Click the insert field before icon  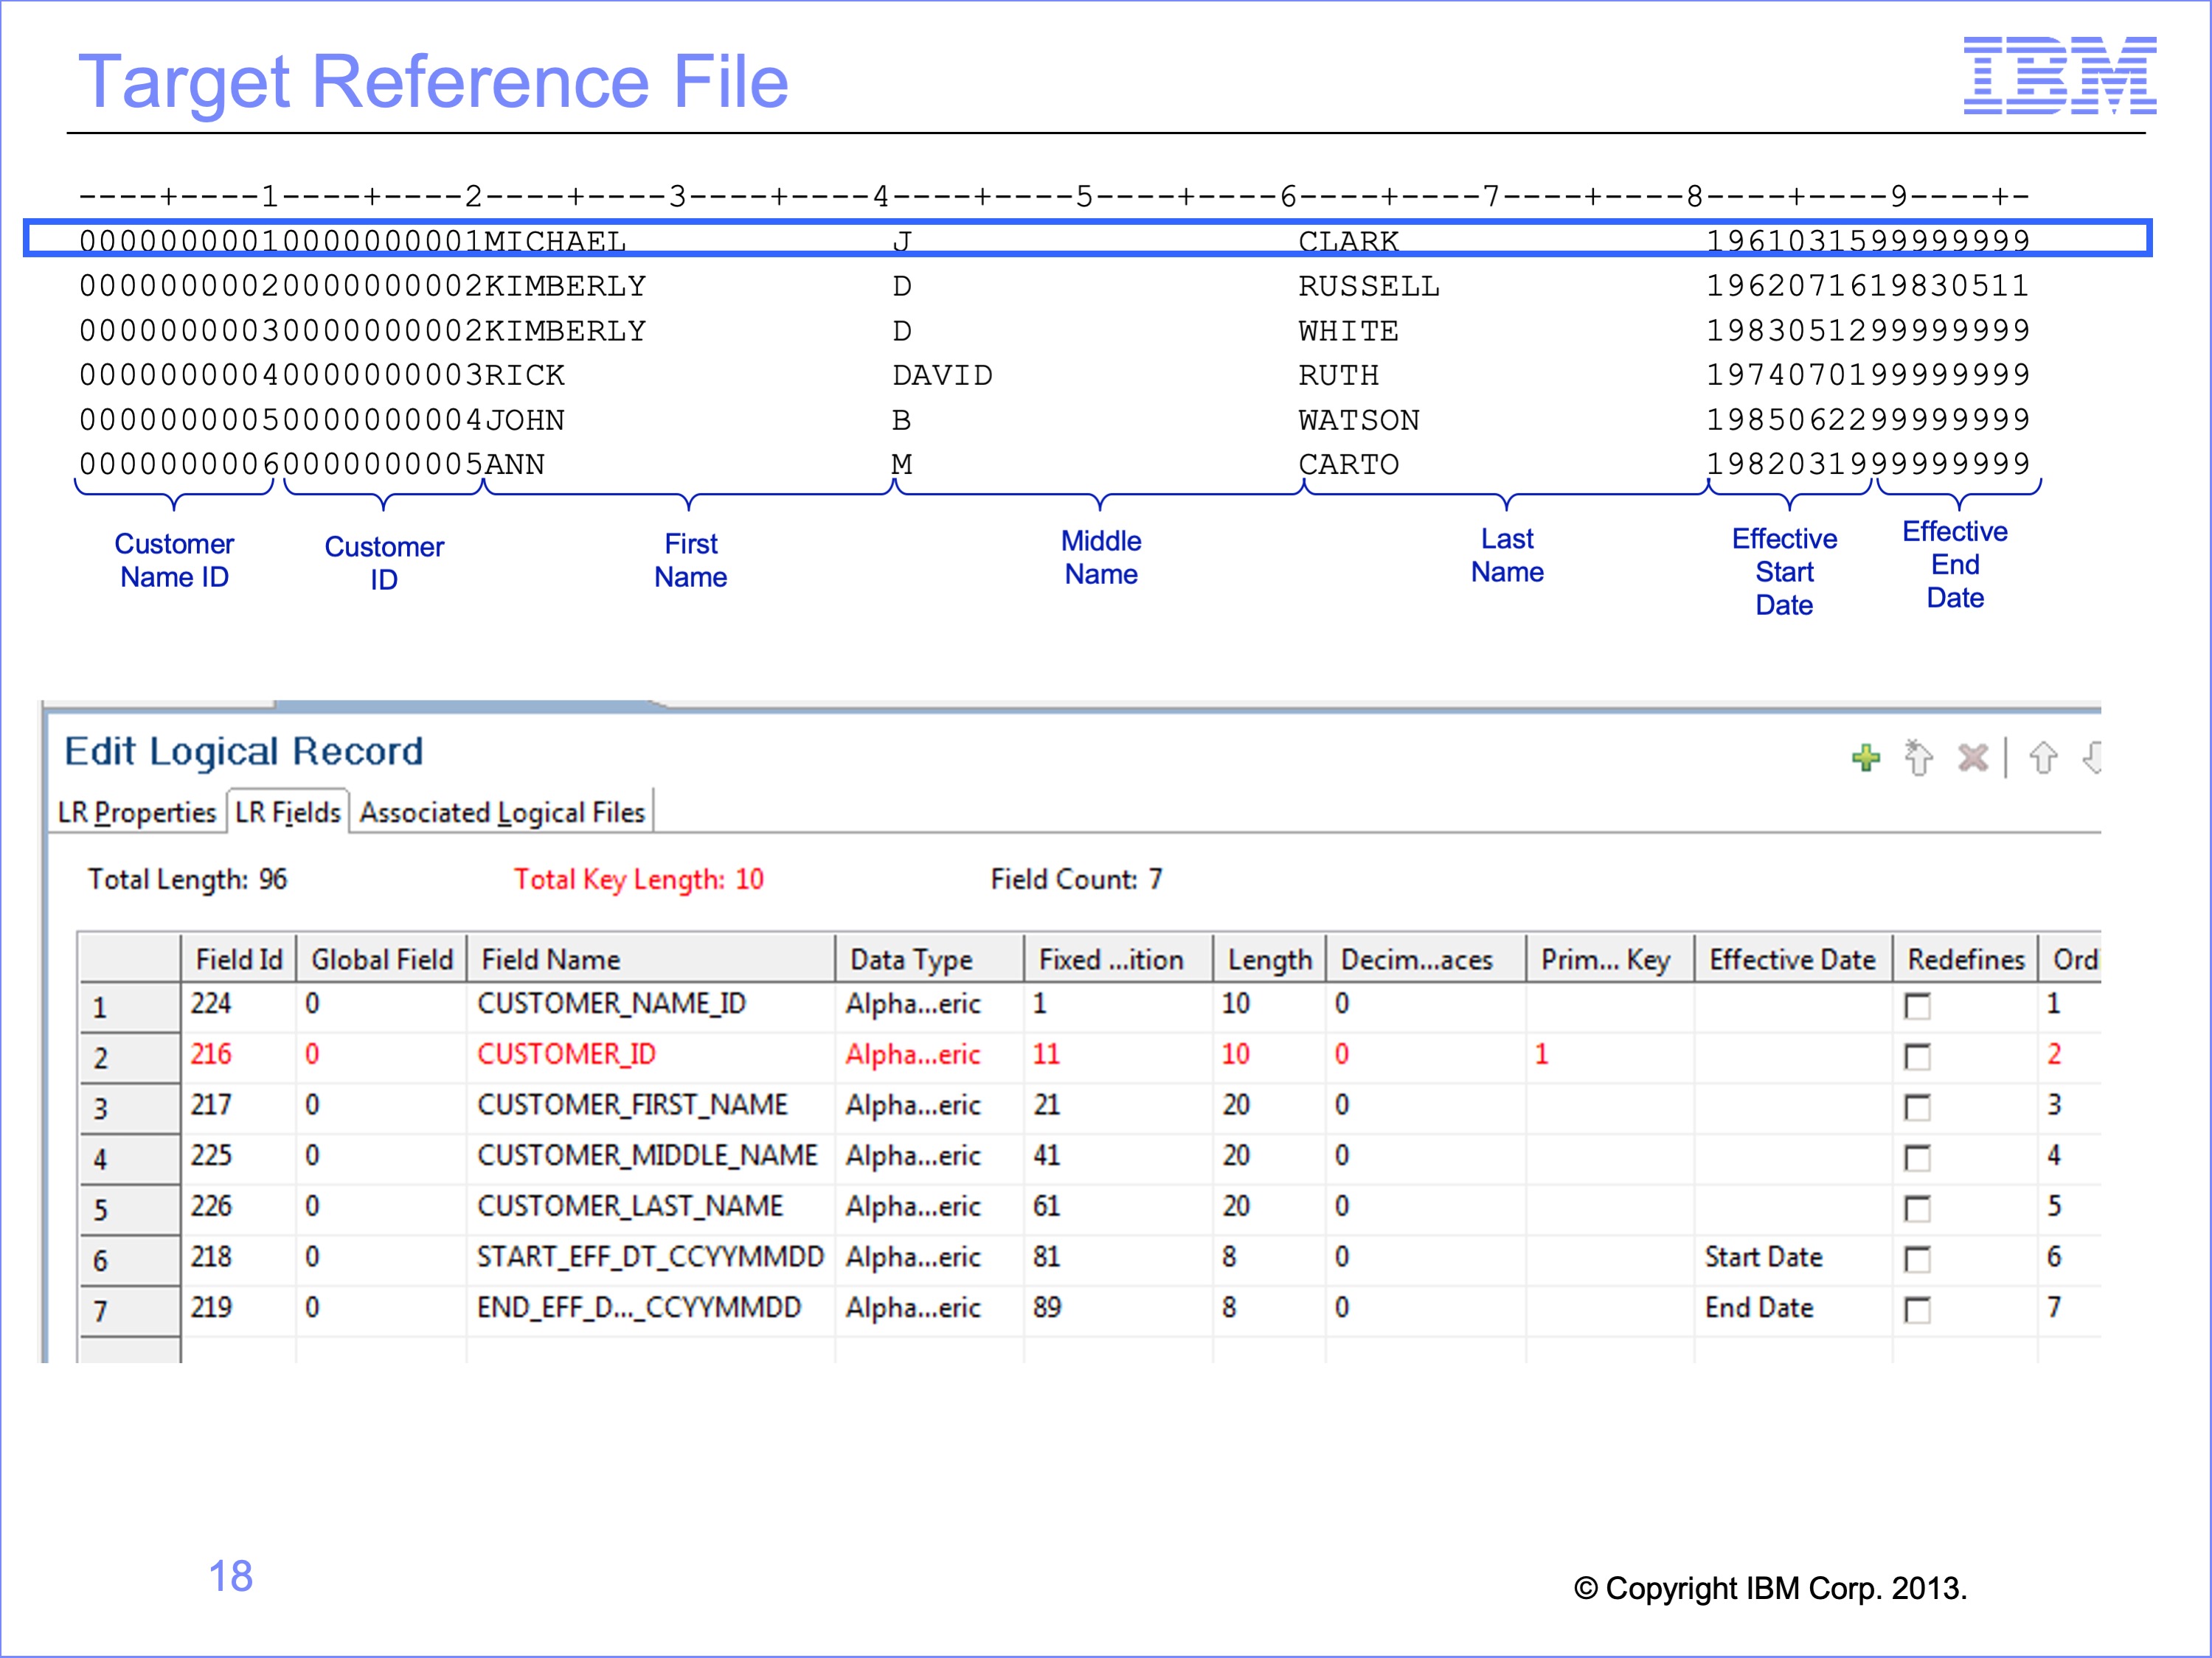[x=1918, y=758]
